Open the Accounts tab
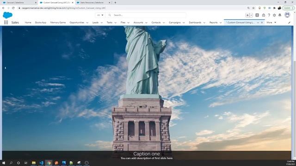296x166 pixels. pos(138,23)
